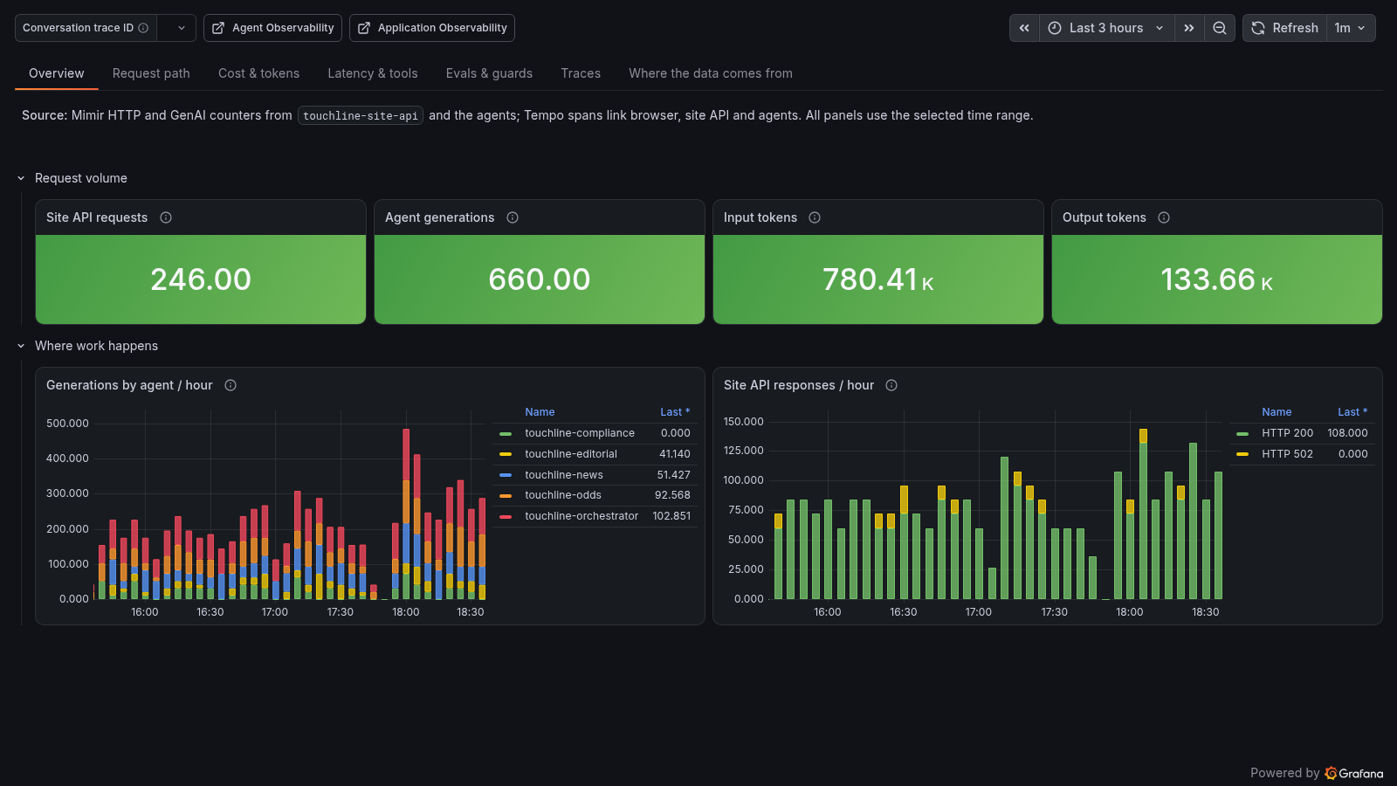The image size is (1397, 786).
Task: Toggle touchline-odds series in legend
Action: [563, 495]
